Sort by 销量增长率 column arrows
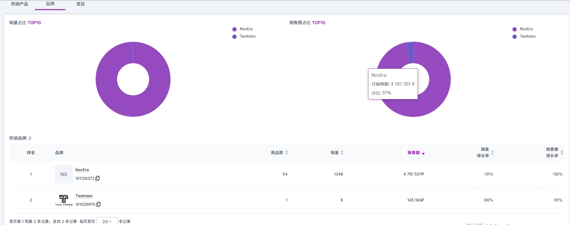 [x=492, y=153]
